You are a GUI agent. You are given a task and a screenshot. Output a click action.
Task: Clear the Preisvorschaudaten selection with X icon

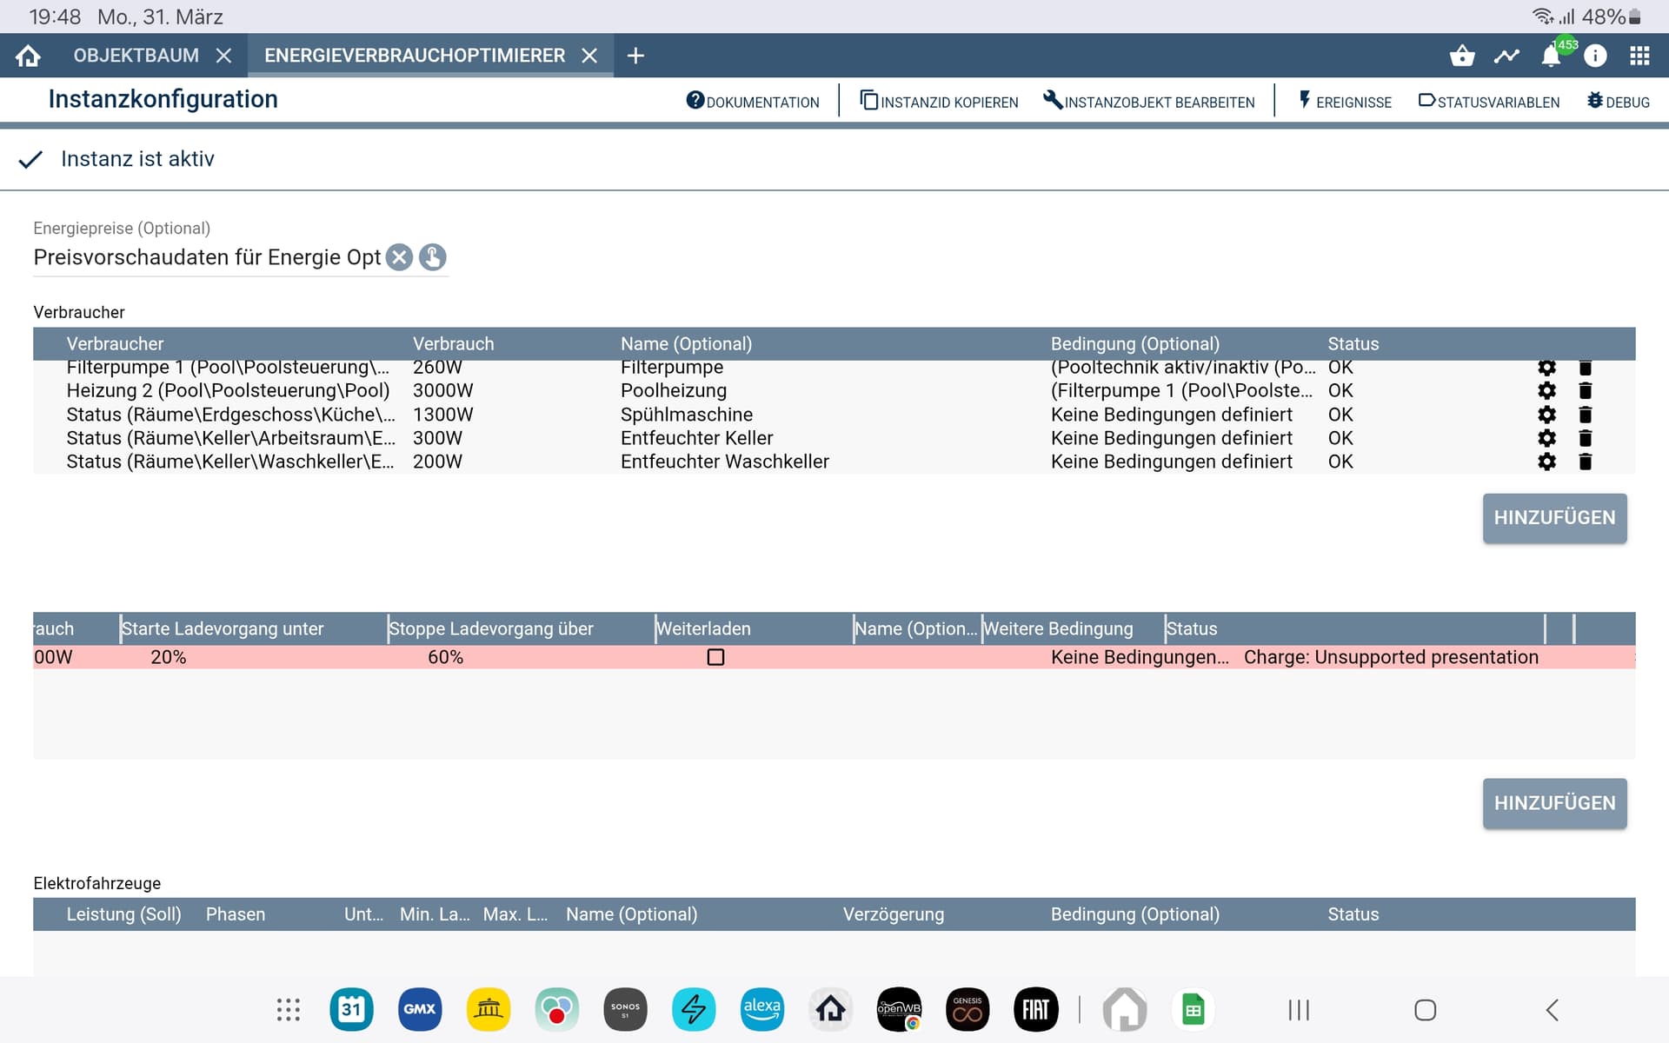[399, 257]
